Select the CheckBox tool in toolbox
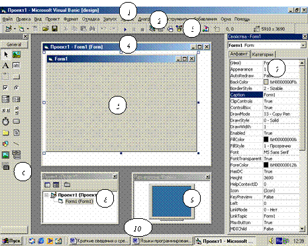This screenshot has width=308, height=246. point(5,88)
